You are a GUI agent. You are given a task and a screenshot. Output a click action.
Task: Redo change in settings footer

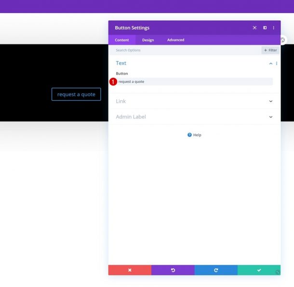pos(216,270)
